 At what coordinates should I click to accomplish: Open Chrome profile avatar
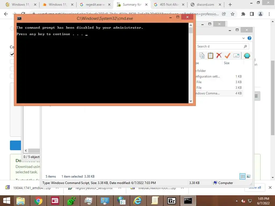tap(260, 14)
